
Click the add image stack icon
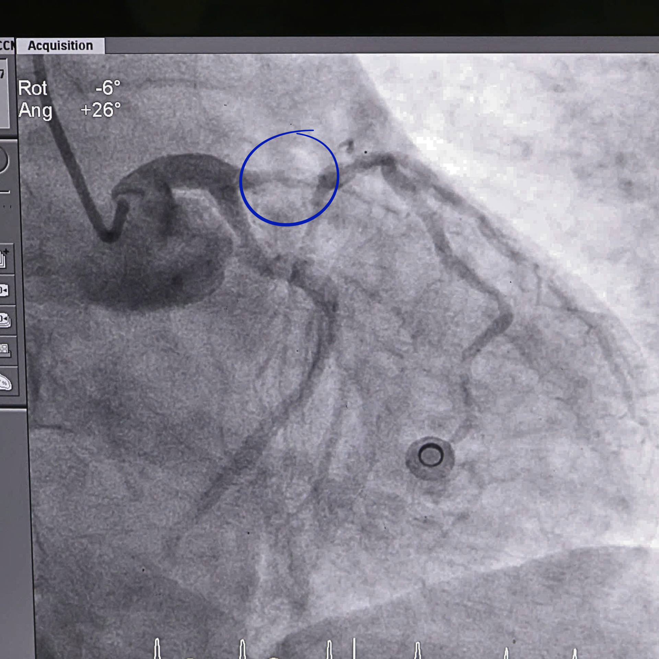point(4,259)
